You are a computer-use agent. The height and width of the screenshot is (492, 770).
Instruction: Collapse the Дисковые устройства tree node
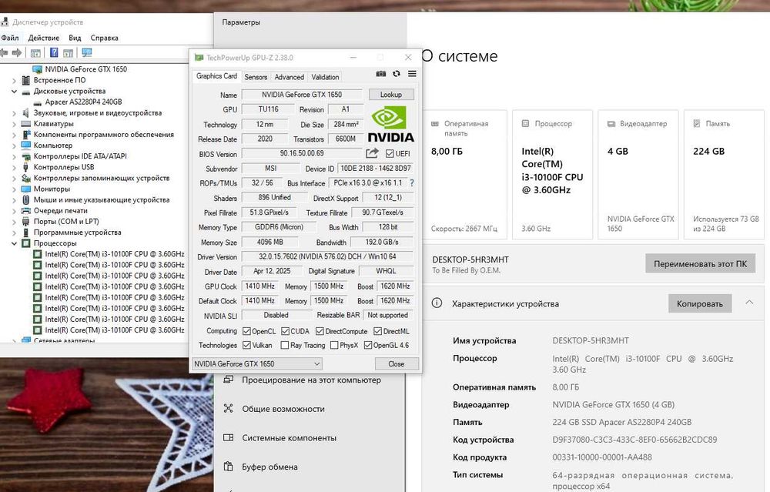click(x=14, y=92)
